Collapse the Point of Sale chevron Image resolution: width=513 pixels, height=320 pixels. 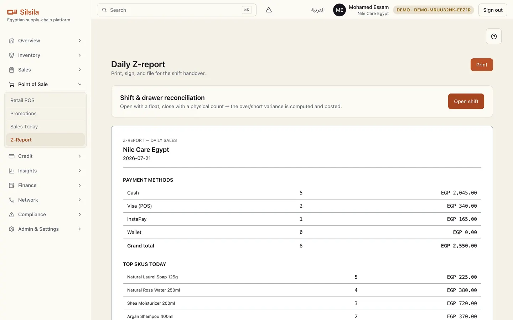[x=80, y=84]
